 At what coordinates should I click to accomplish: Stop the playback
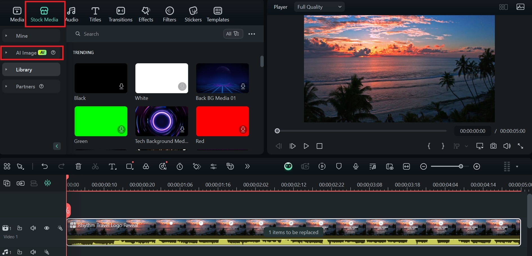click(319, 146)
